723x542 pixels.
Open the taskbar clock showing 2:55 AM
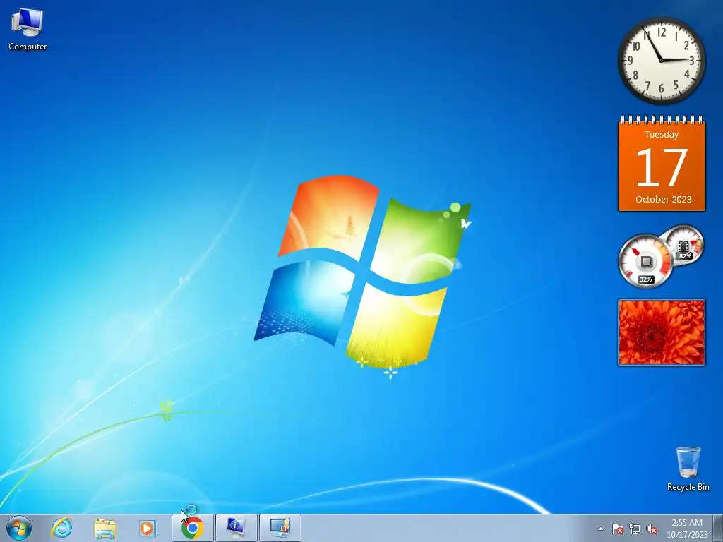click(687, 529)
